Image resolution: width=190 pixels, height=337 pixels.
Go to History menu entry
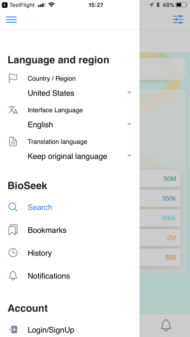[40, 253]
